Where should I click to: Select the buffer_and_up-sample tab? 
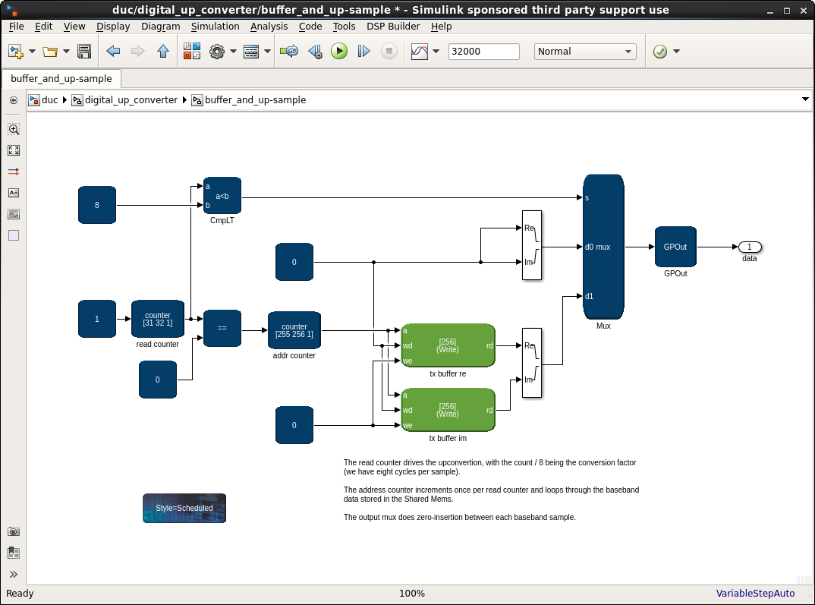click(61, 78)
